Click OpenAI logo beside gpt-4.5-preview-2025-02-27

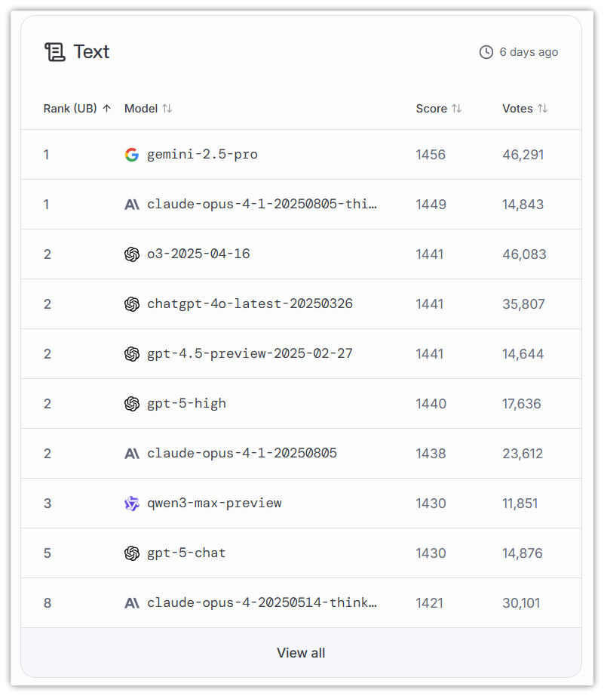(132, 354)
